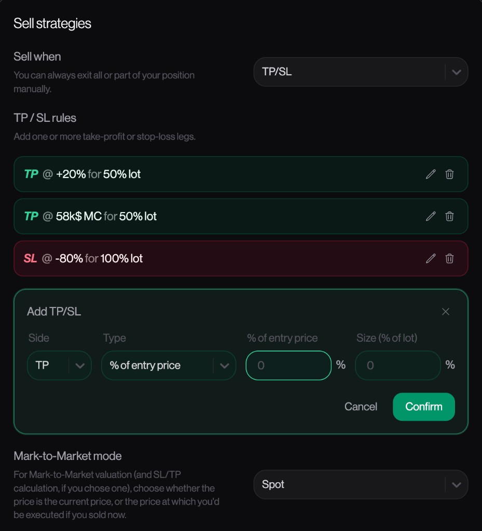The image size is (482, 531).
Task: Delete the TP +20% rule
Action: click(x=449, y=174)
